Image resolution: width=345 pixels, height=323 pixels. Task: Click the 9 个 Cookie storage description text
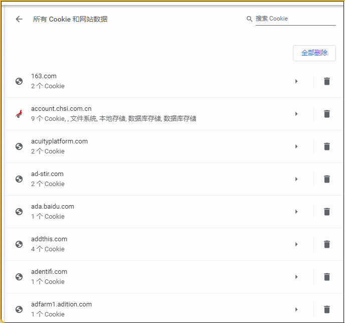coord(114,118)
